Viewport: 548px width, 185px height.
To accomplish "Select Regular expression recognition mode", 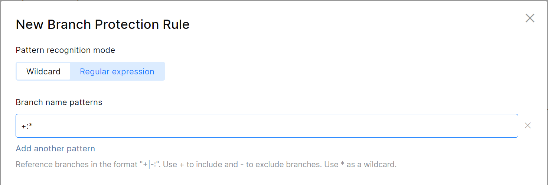I will click(117, 71).
